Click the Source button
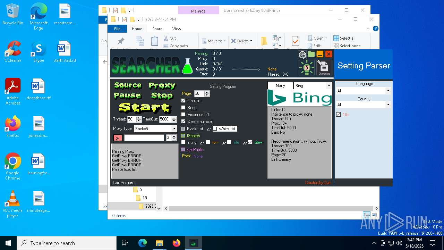 (x=128, y=85)
